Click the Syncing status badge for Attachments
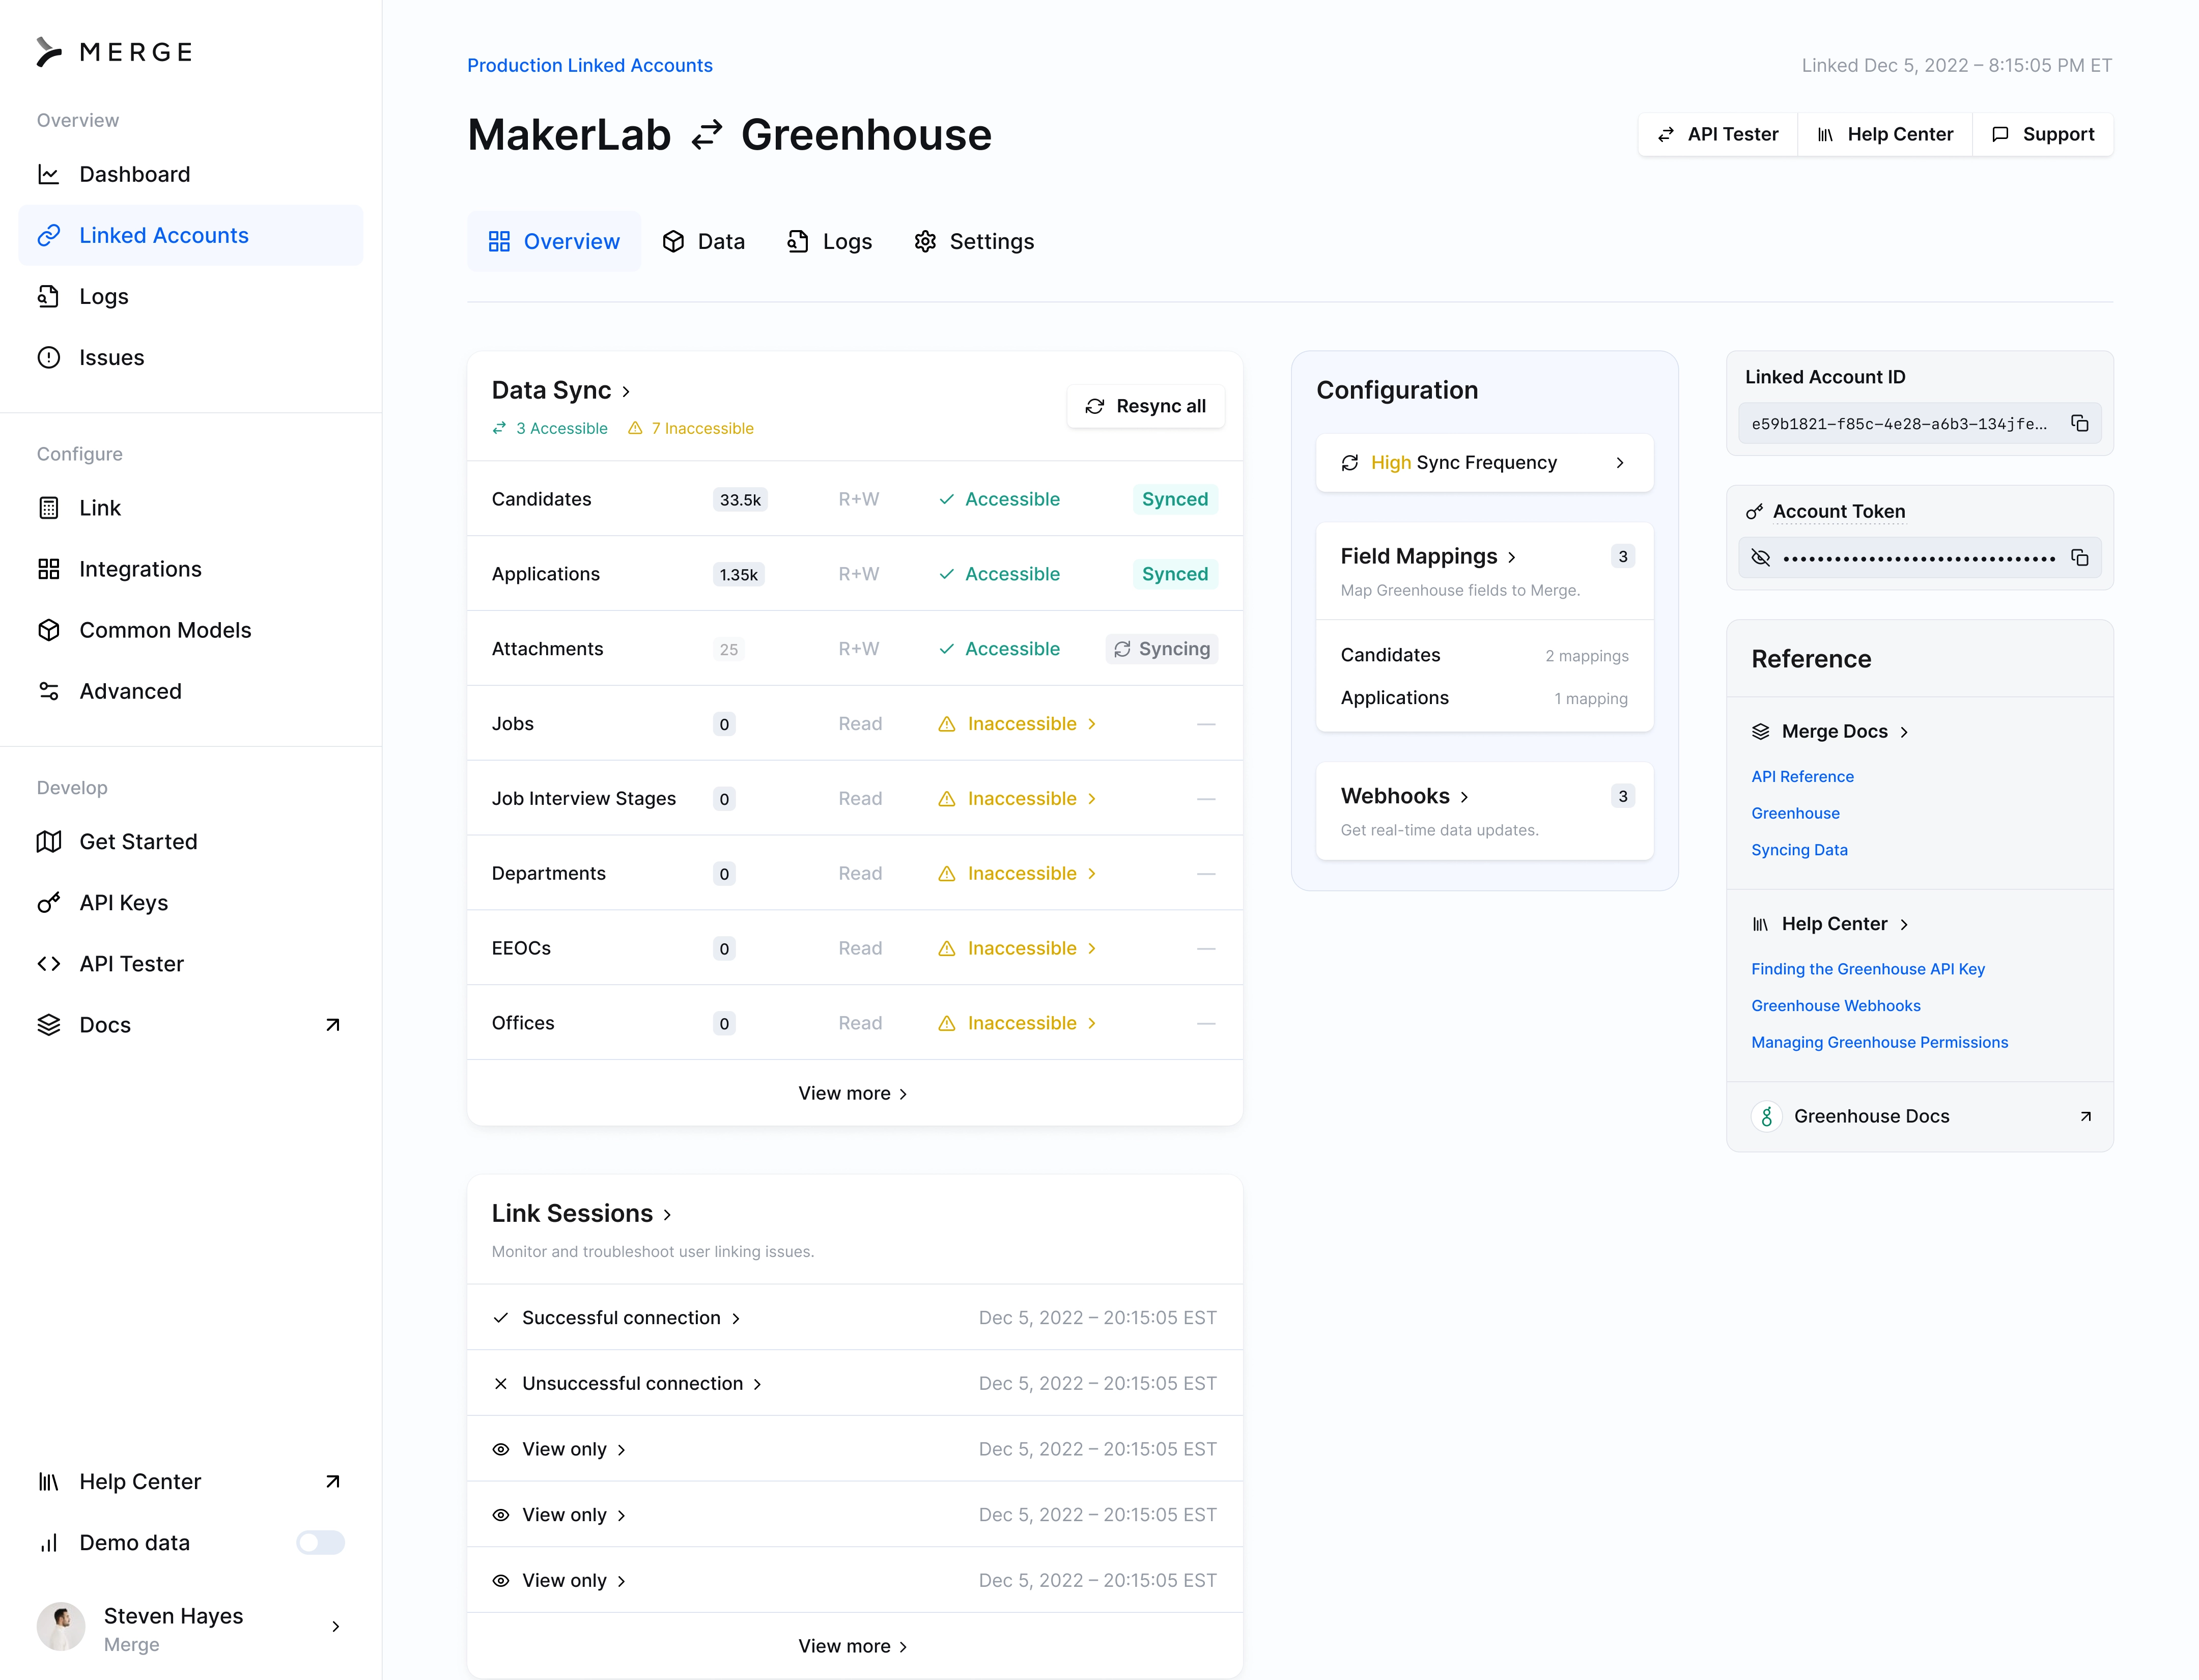This screenshot has width=2199, height=1680. [1161, 649]
